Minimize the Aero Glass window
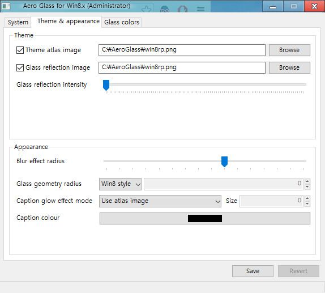This screenshot has width=325, height=293. (273, 6)
